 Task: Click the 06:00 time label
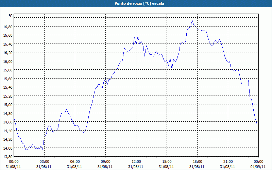[x=75, y=162]
